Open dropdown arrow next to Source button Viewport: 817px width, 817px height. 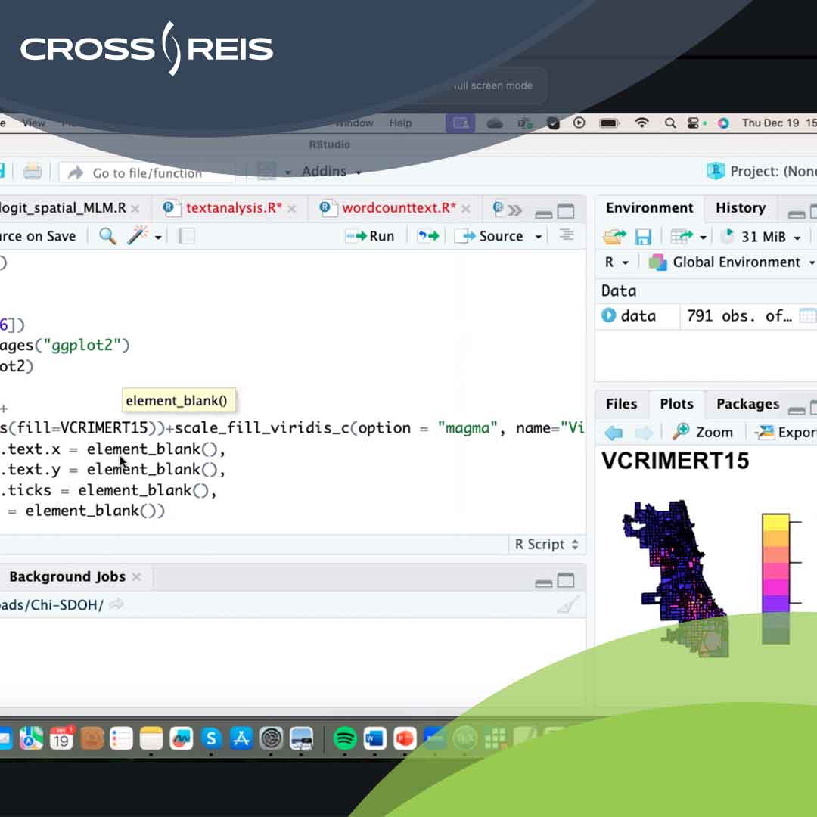(539, 237)
